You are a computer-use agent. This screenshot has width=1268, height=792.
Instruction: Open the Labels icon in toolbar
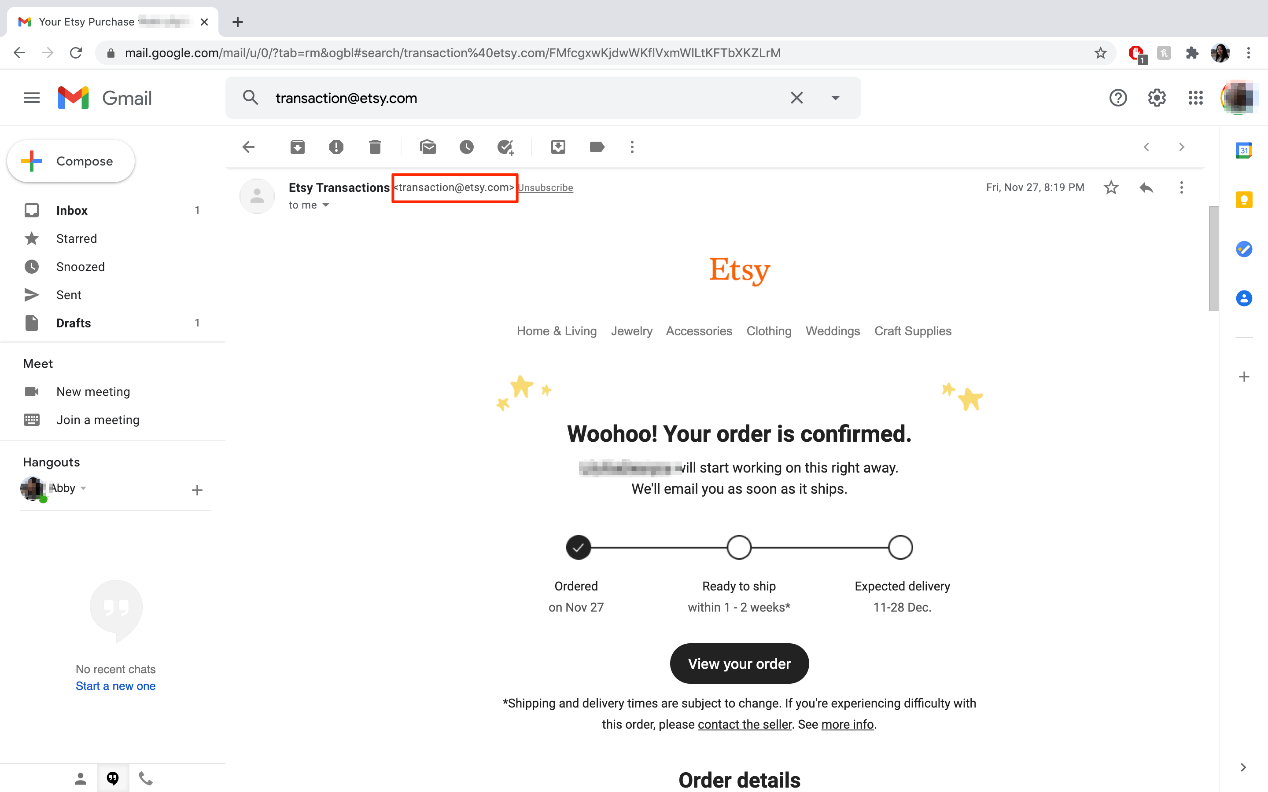[597, 147]
